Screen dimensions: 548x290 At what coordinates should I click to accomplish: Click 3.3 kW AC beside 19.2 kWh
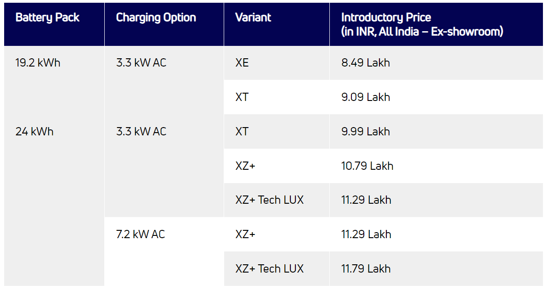[141, 63]
